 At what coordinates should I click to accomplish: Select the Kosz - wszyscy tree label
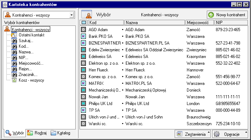click(x=31, y=80)
